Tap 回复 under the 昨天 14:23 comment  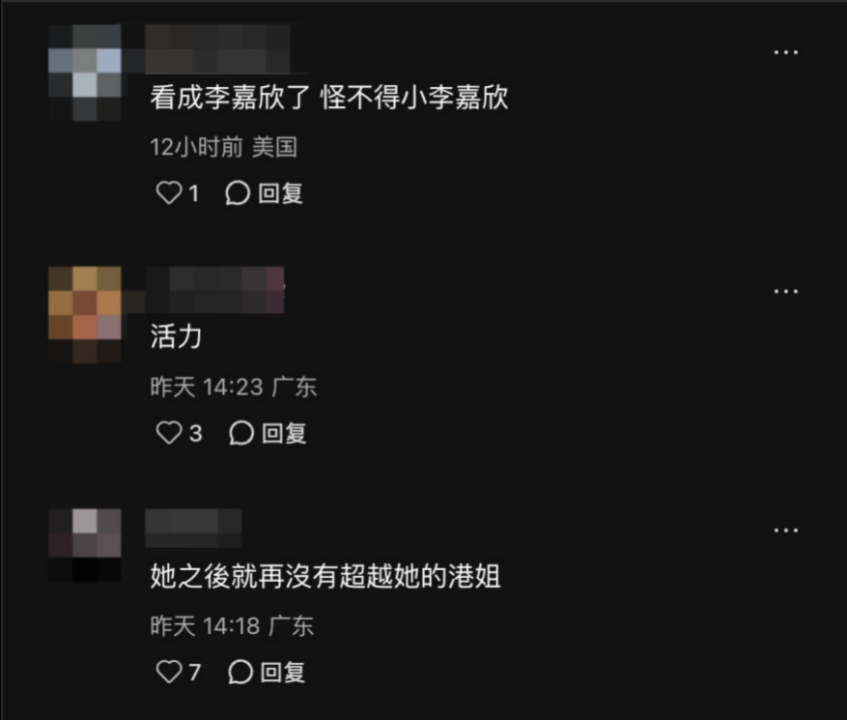coord(284,433)
